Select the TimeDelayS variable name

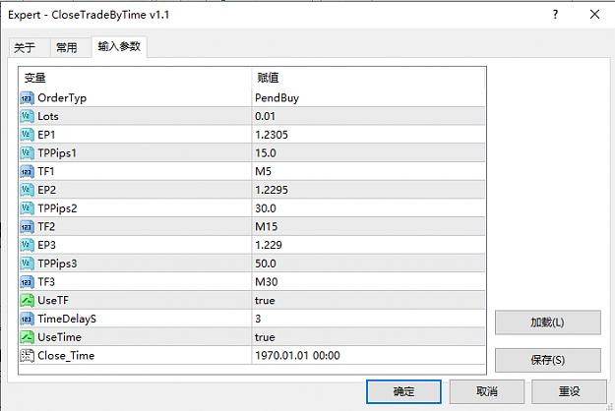click(x=67, y=320)
